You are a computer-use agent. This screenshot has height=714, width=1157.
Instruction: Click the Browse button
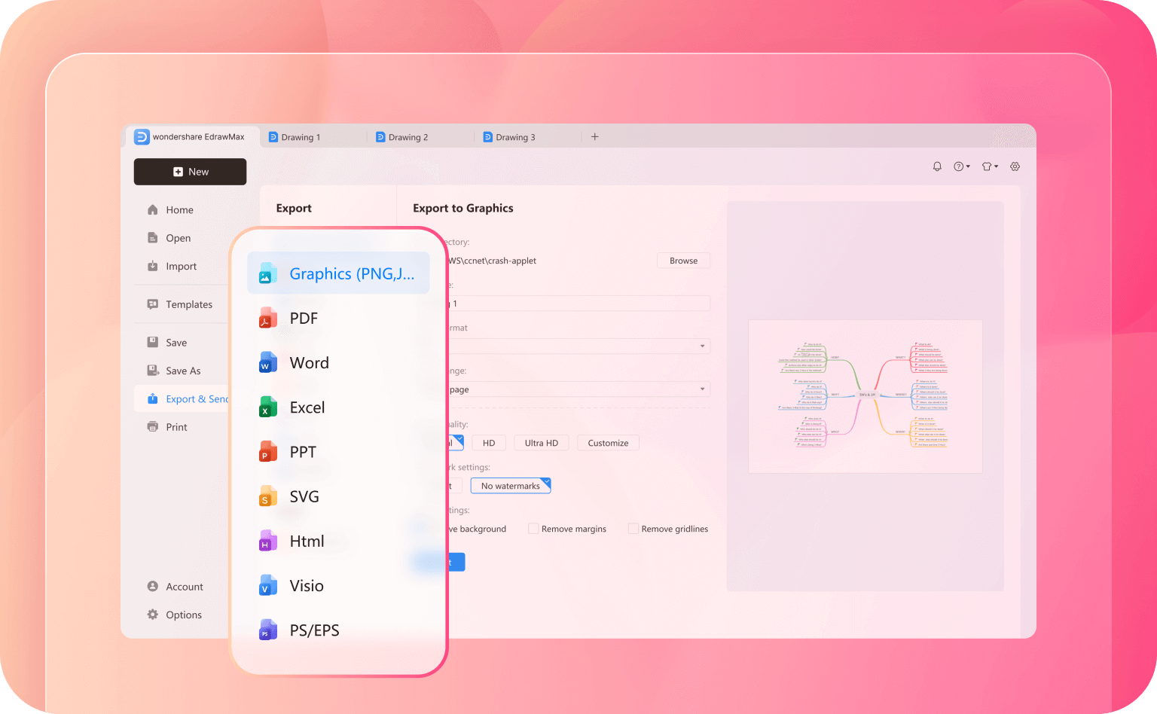tap(683, 261)
